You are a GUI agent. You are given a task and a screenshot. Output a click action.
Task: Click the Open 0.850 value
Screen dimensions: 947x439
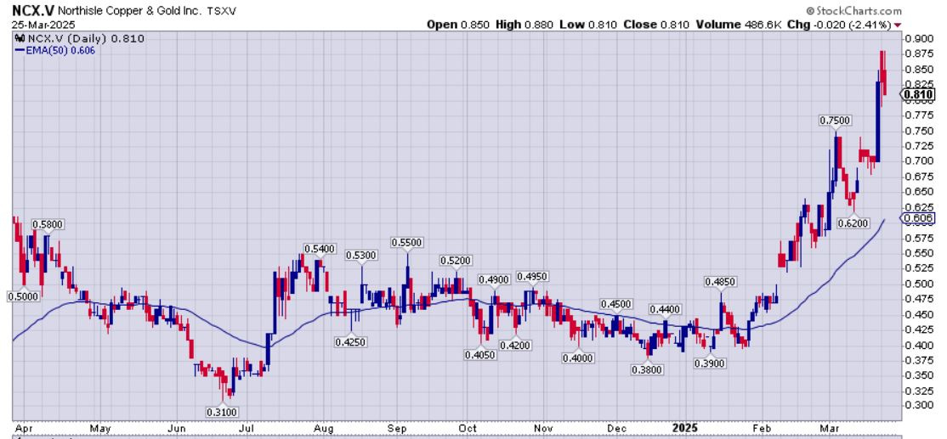pos(458,25)
